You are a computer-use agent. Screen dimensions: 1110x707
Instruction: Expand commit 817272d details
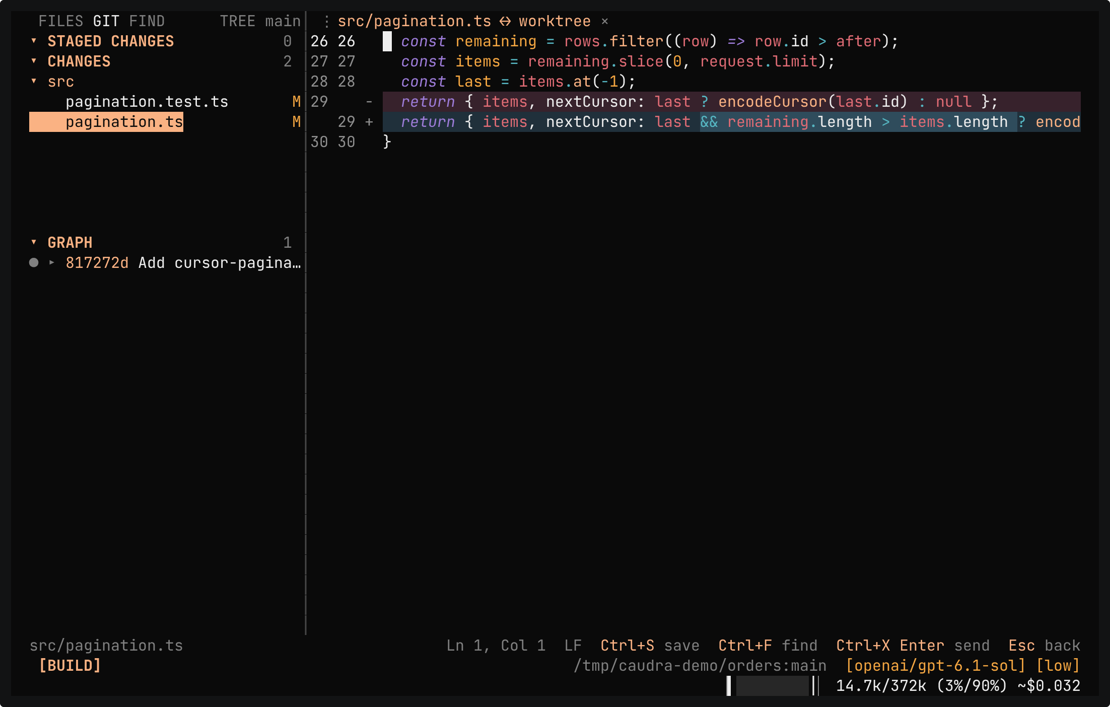[51, 262]
